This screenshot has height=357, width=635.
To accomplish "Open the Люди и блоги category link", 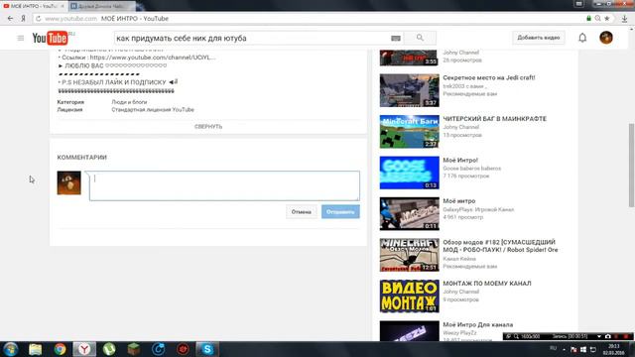I will coord(129,102).
